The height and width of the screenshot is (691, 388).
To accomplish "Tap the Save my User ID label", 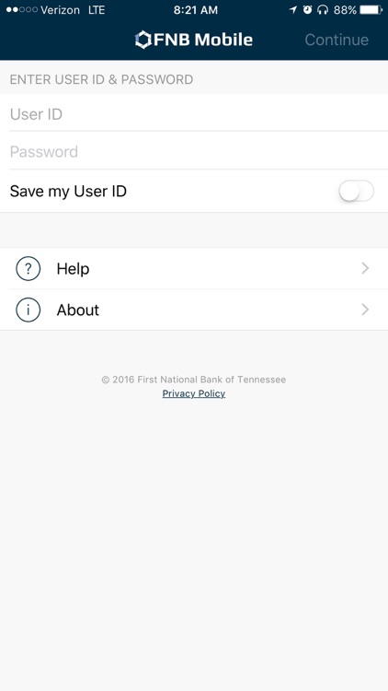I will (68, 192).
